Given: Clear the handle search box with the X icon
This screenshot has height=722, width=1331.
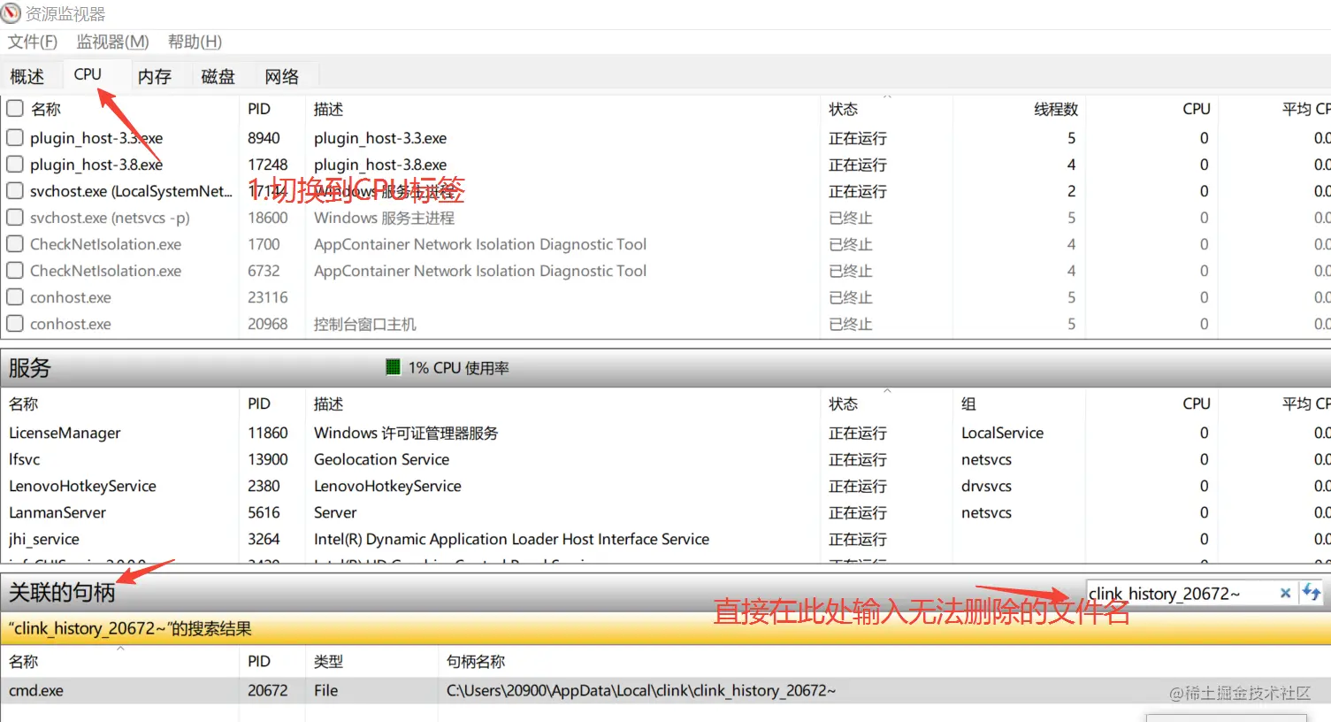Looking at the screenshot, I should [x=1285, y=593].
